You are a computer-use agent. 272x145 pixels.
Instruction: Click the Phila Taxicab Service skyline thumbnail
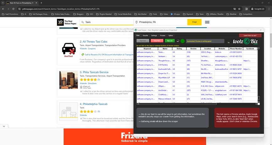(68, 80)
